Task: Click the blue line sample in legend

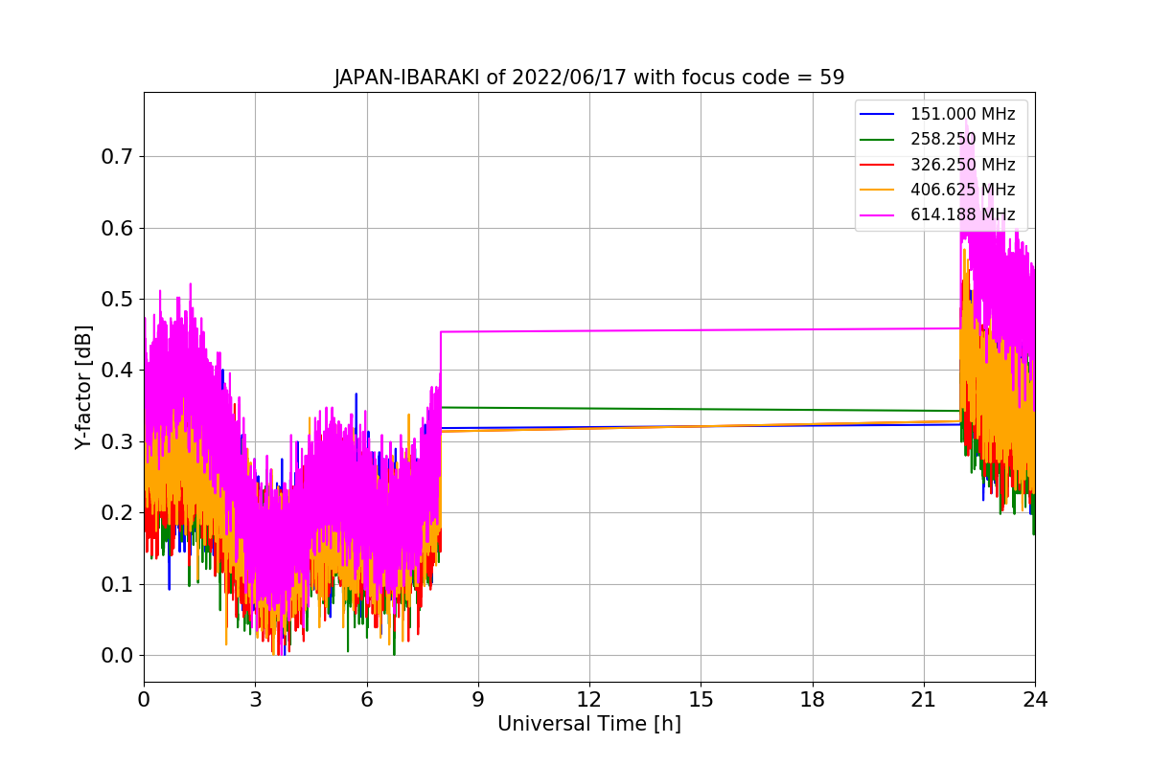Action: point(878,114)
